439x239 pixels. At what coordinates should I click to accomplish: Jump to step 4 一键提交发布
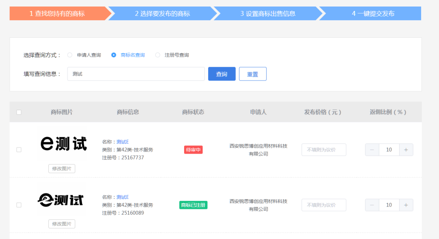(x=373, y=13)
